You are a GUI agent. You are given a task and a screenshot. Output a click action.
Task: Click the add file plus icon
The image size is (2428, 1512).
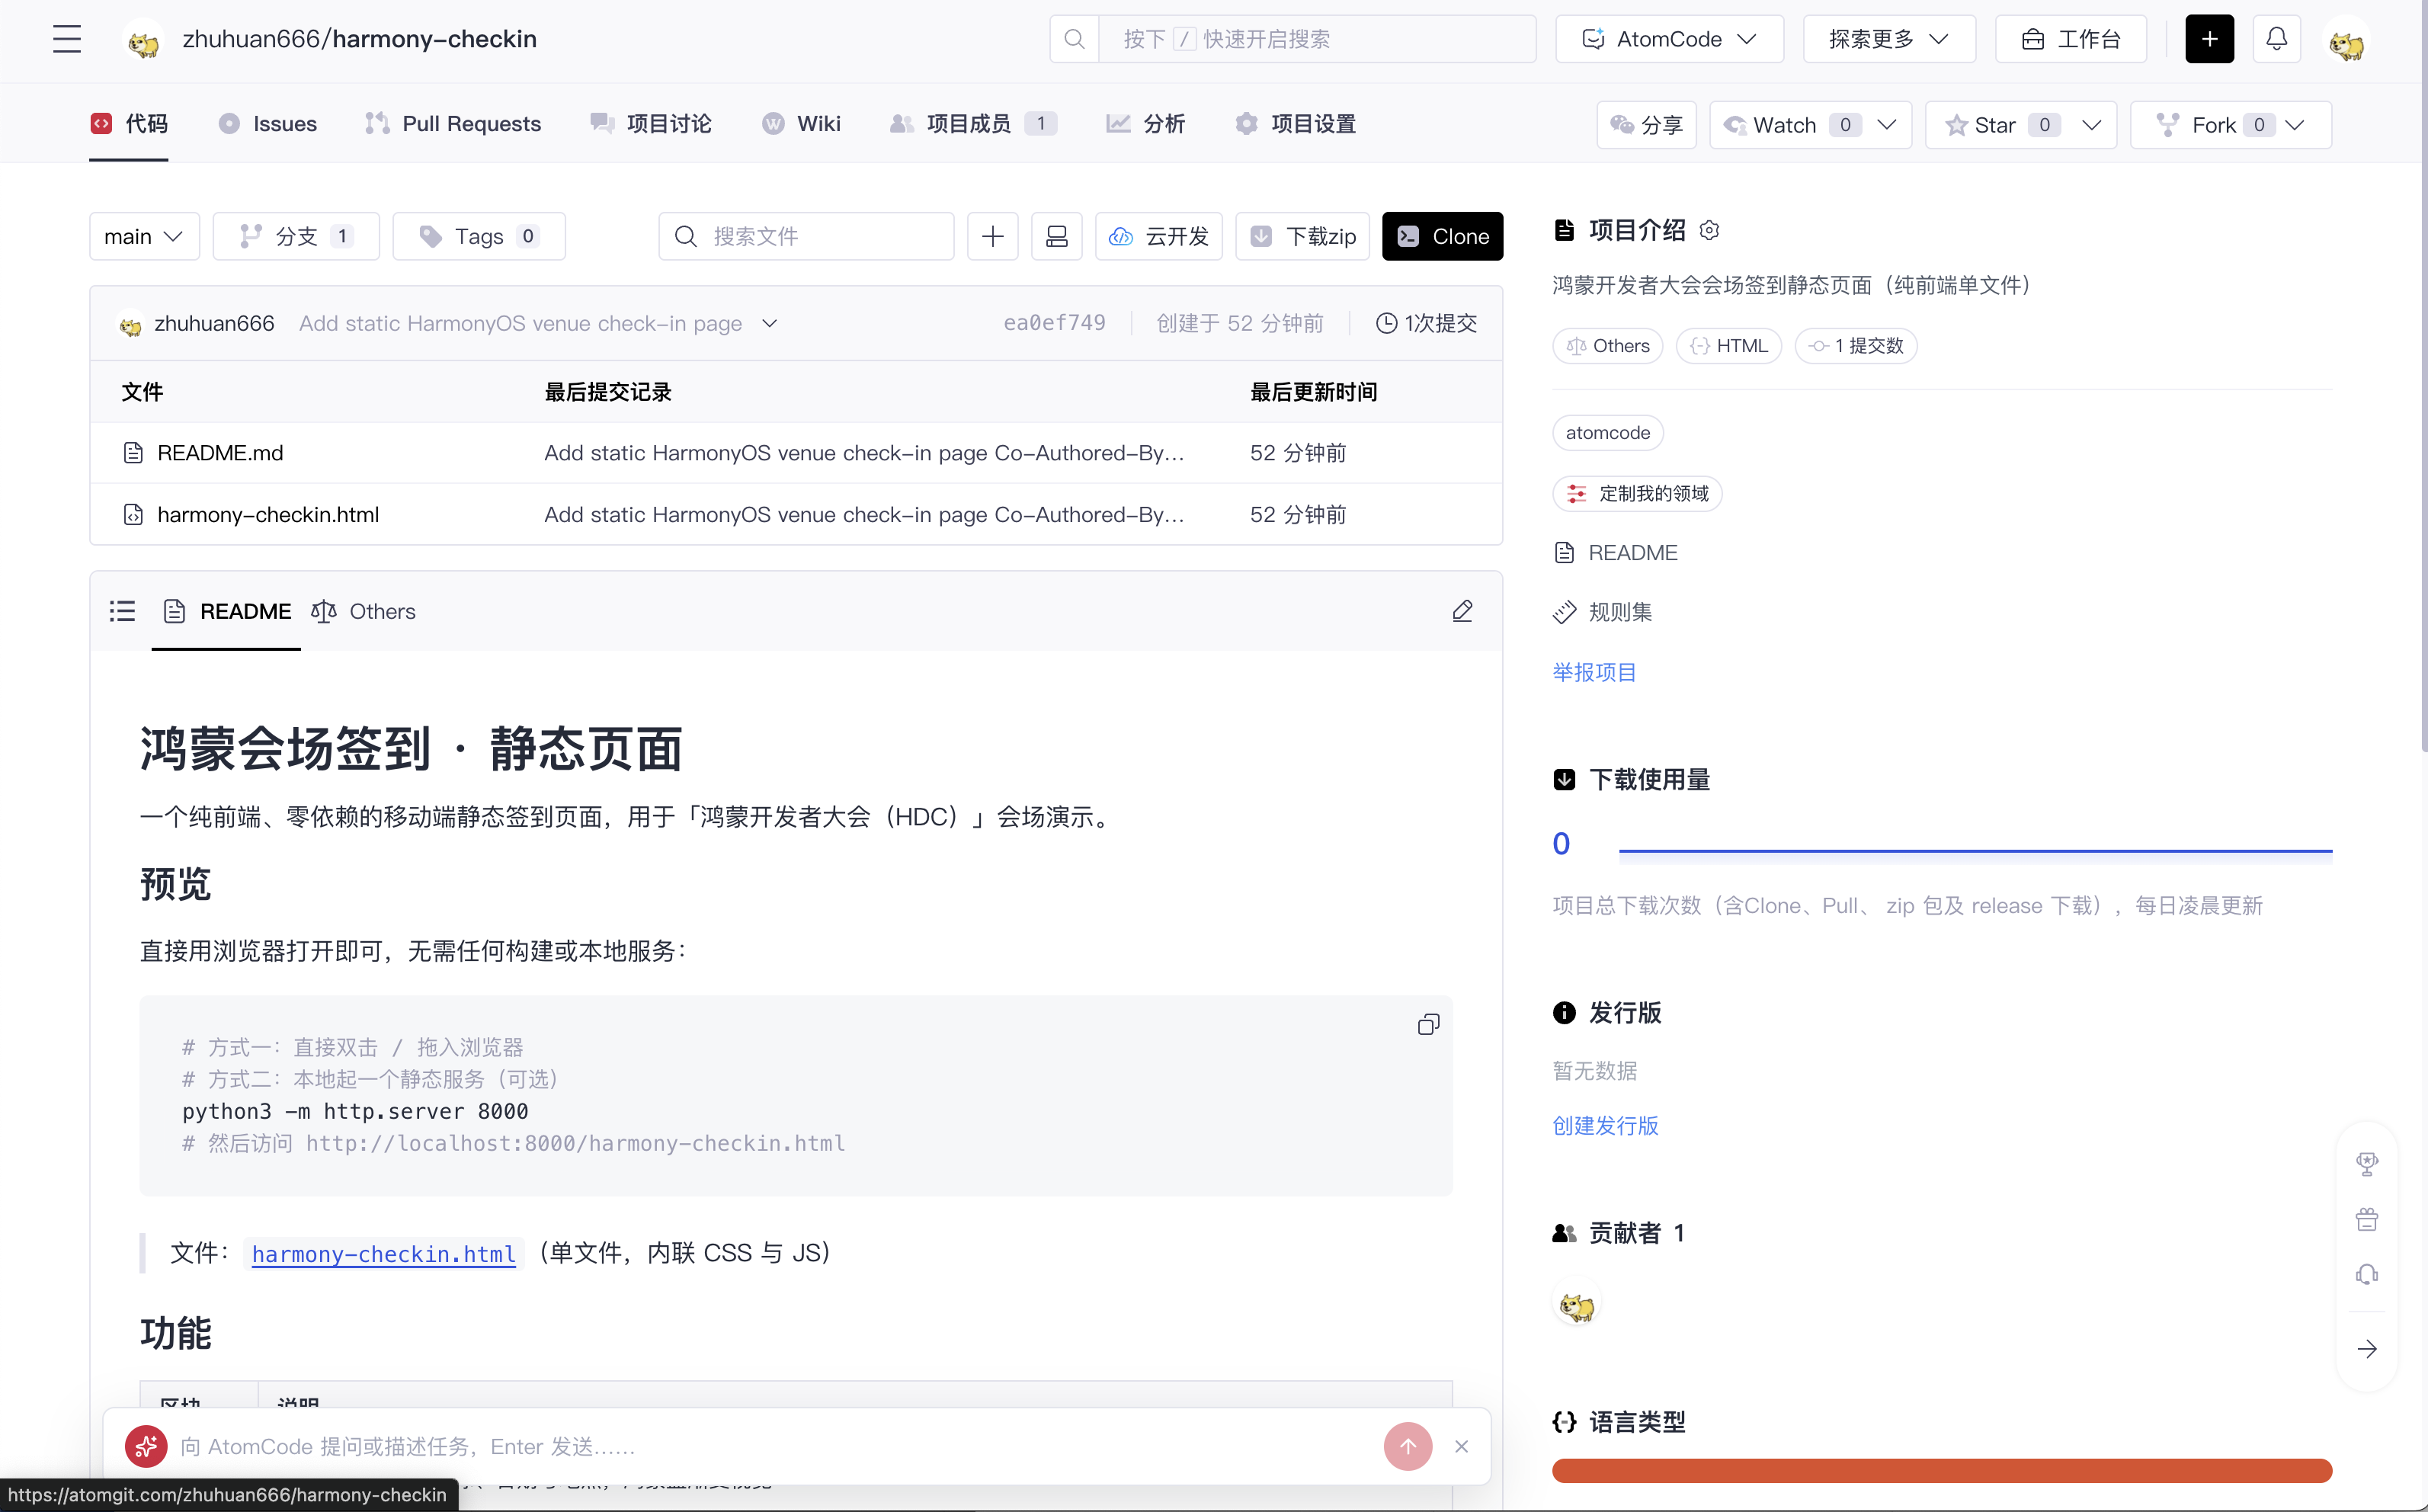pyautogui.click(x=992, y=236)
